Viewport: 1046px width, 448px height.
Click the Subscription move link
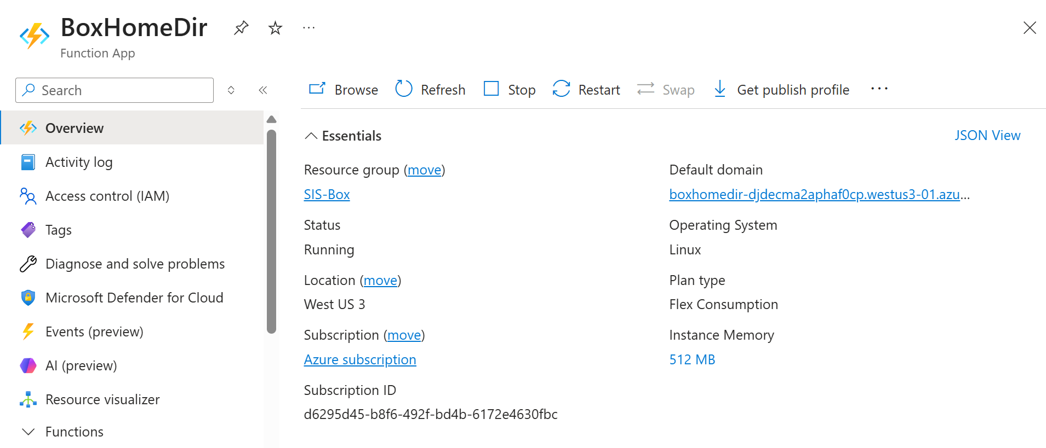coord(404,335)
